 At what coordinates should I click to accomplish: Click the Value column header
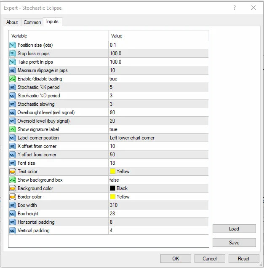[x=158, y=36]
